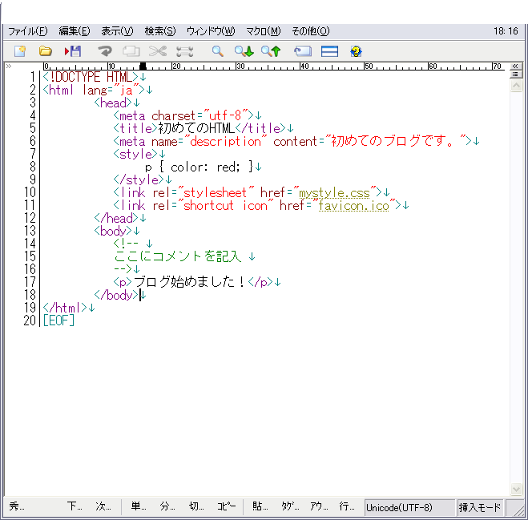
Task: Click the text 初めてのブログです。 on line 6
Action: coord(393,141)
